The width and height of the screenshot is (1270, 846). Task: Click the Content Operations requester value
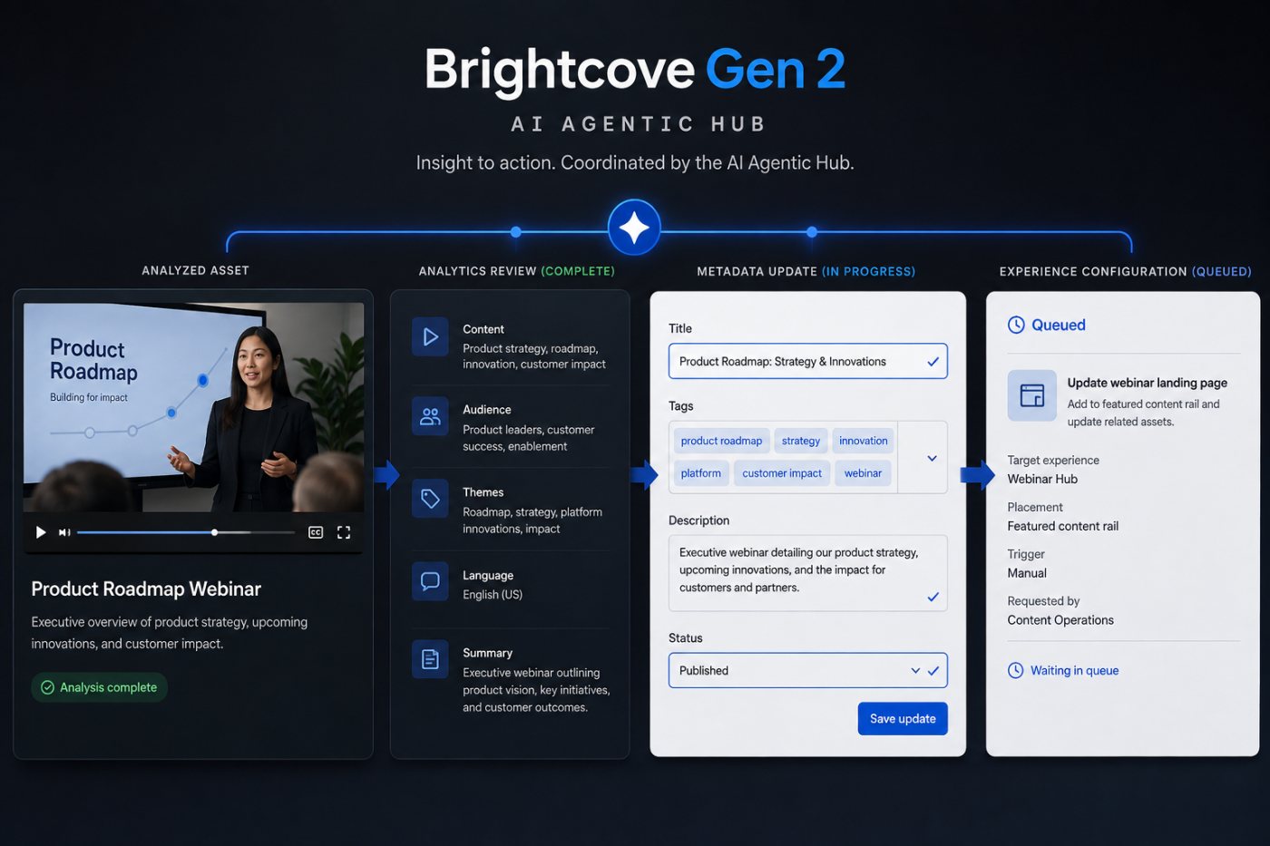1060,620
